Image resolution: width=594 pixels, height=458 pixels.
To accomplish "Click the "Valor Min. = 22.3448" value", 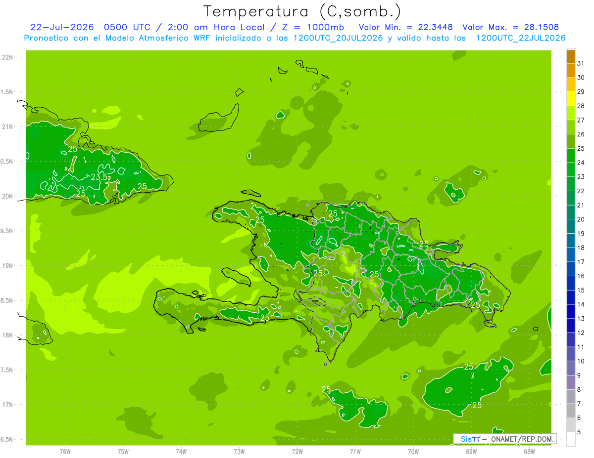I will point(405,27).
